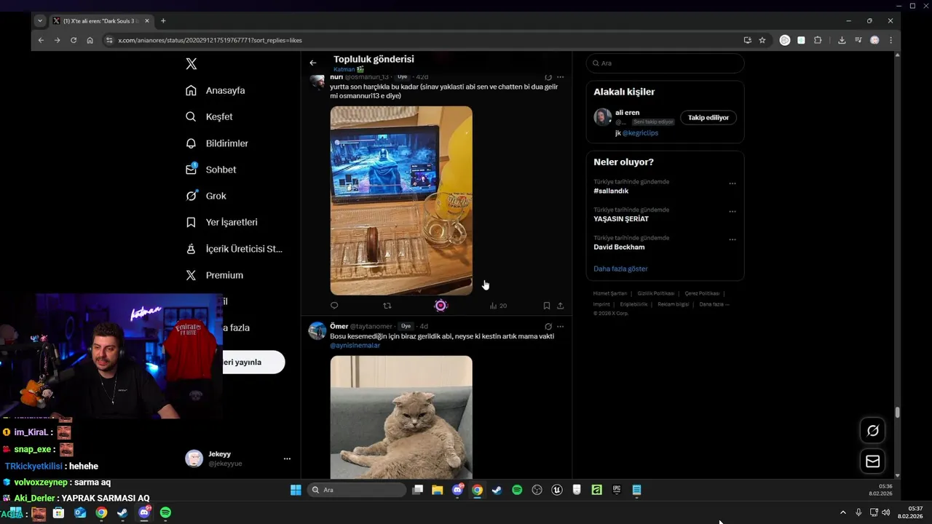The image size is (932, 524).
Task: Ask Grok about Ömer's post
Action: [548, 327]
